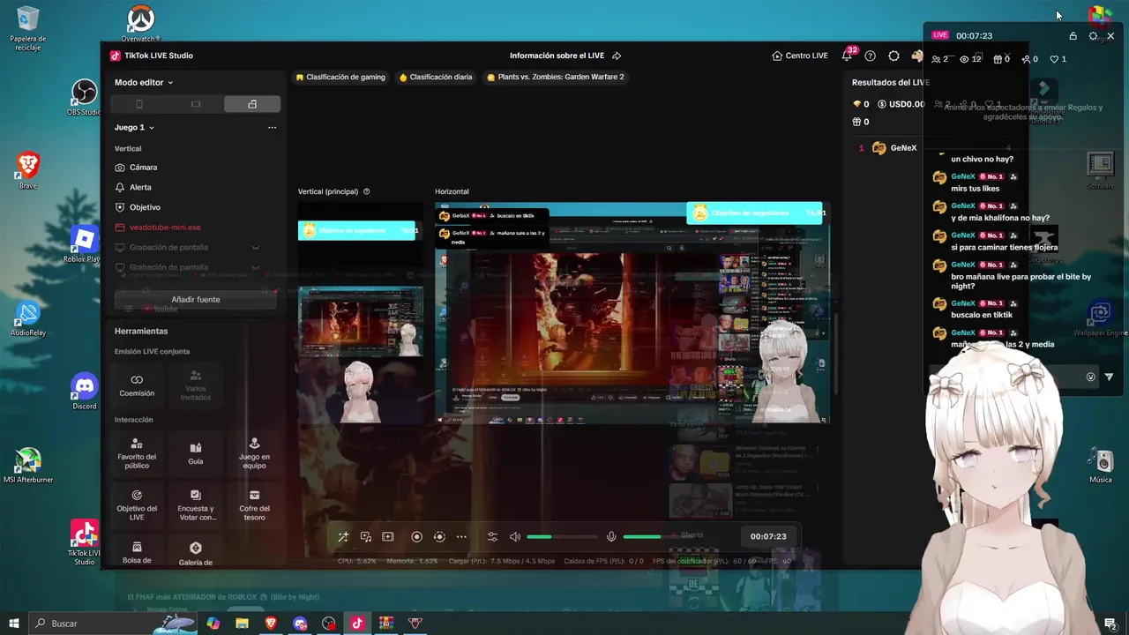
Task: Share via arrow next to Información sobre el LIVE
Action: coord(617,56)
